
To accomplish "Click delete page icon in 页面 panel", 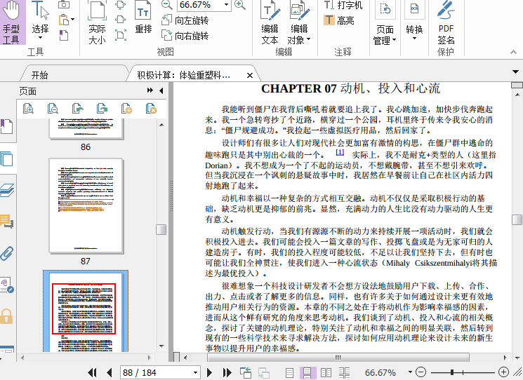I will pyautogui.click(x=151, y=109).
